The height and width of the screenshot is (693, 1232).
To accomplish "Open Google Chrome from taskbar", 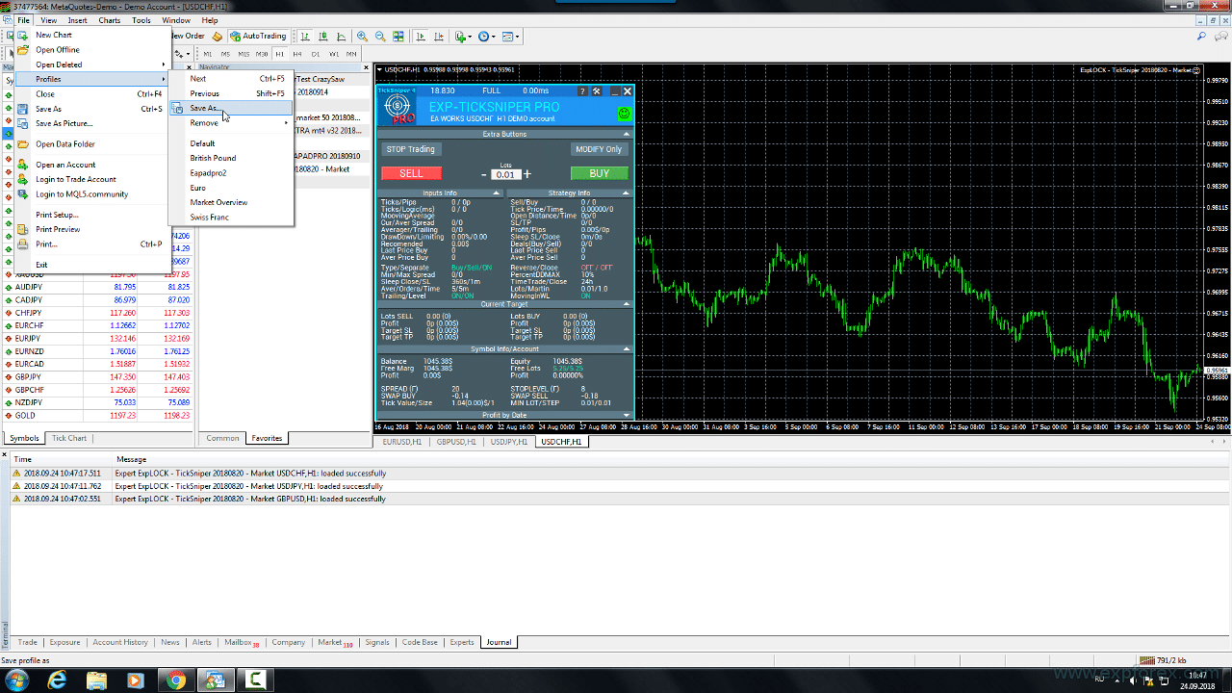I will 175,680.
